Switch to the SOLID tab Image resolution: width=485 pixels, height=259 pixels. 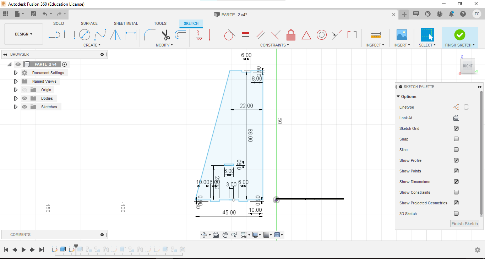tap(59, 23)
